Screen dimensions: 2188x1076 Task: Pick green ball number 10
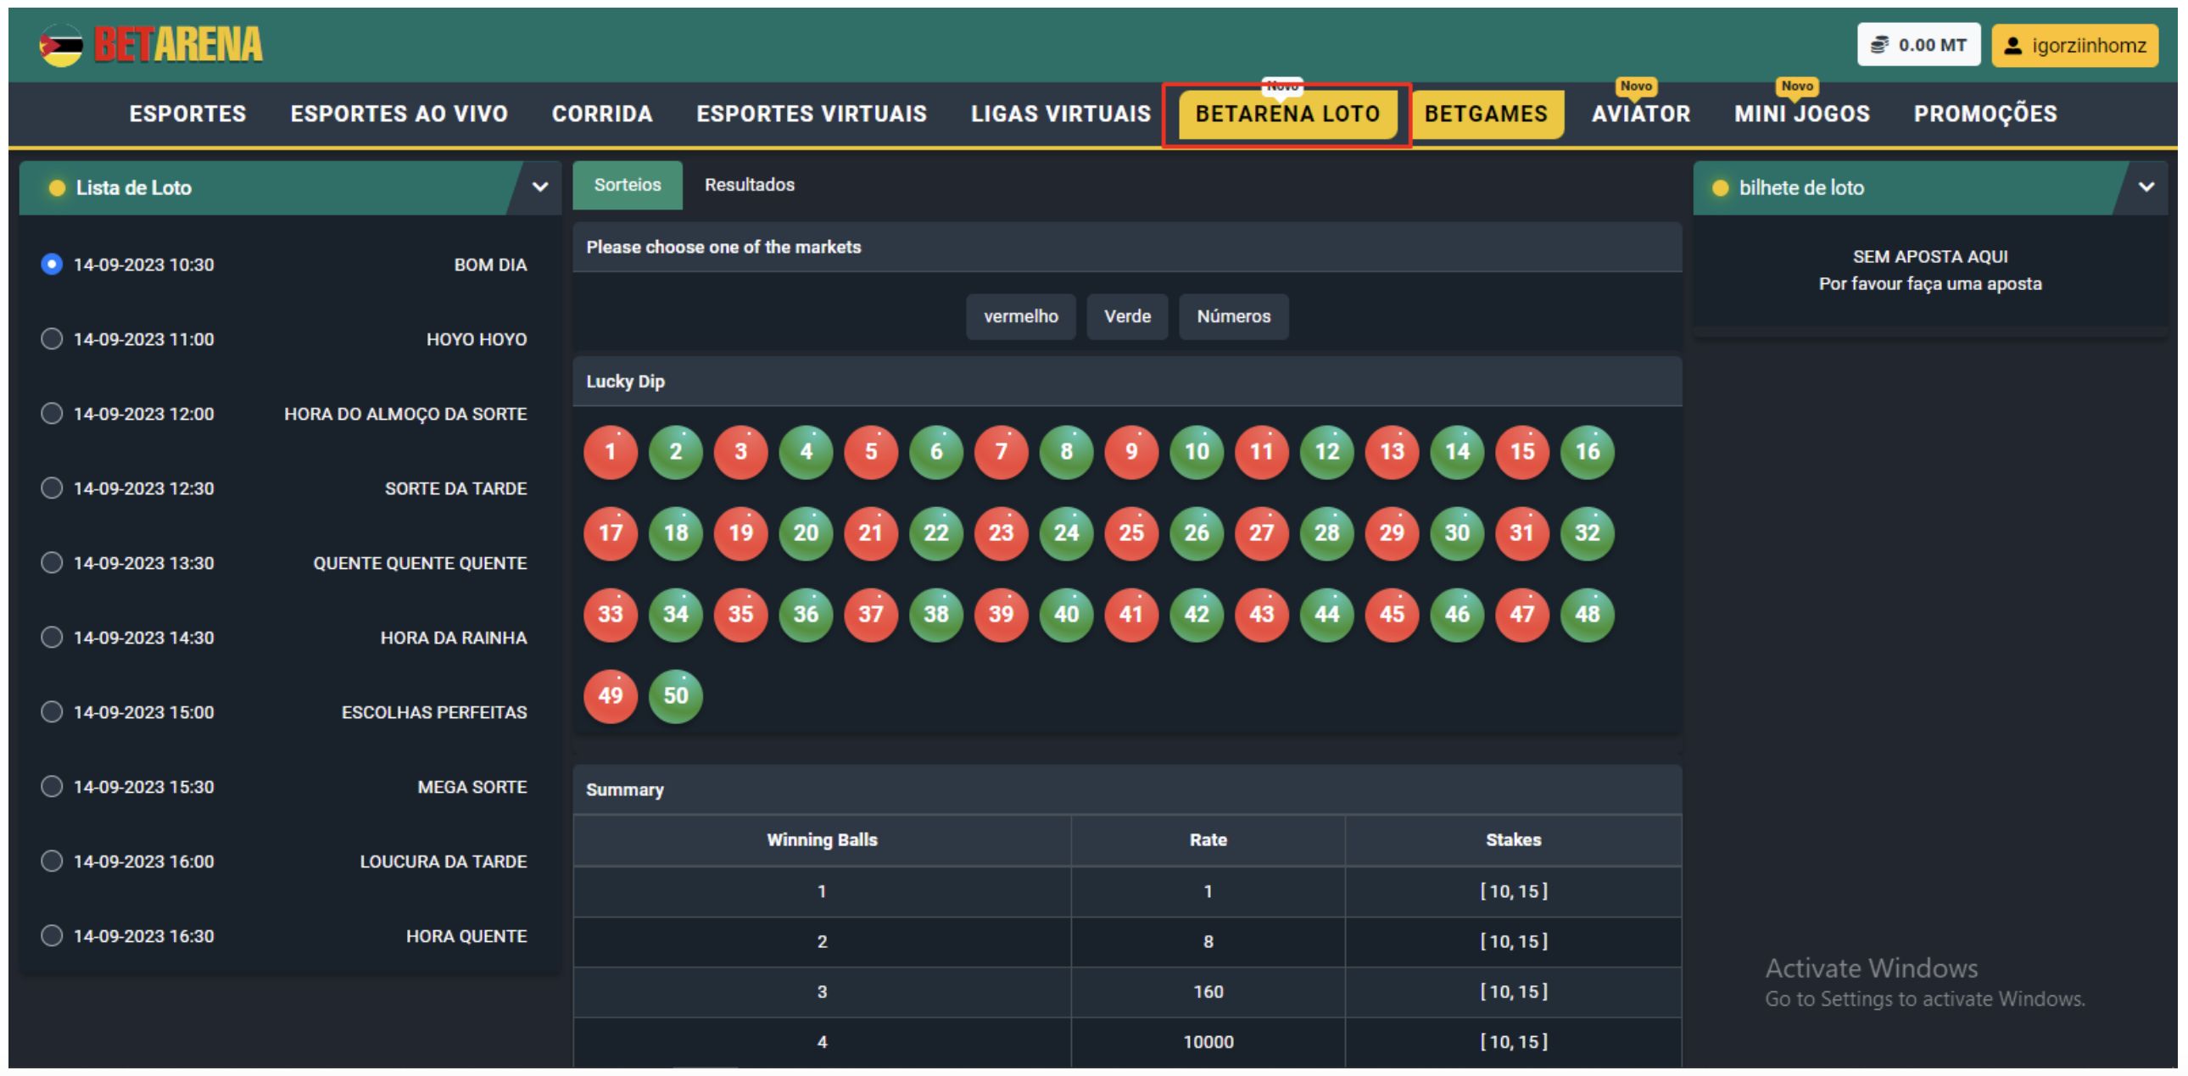coord(1197,452)
